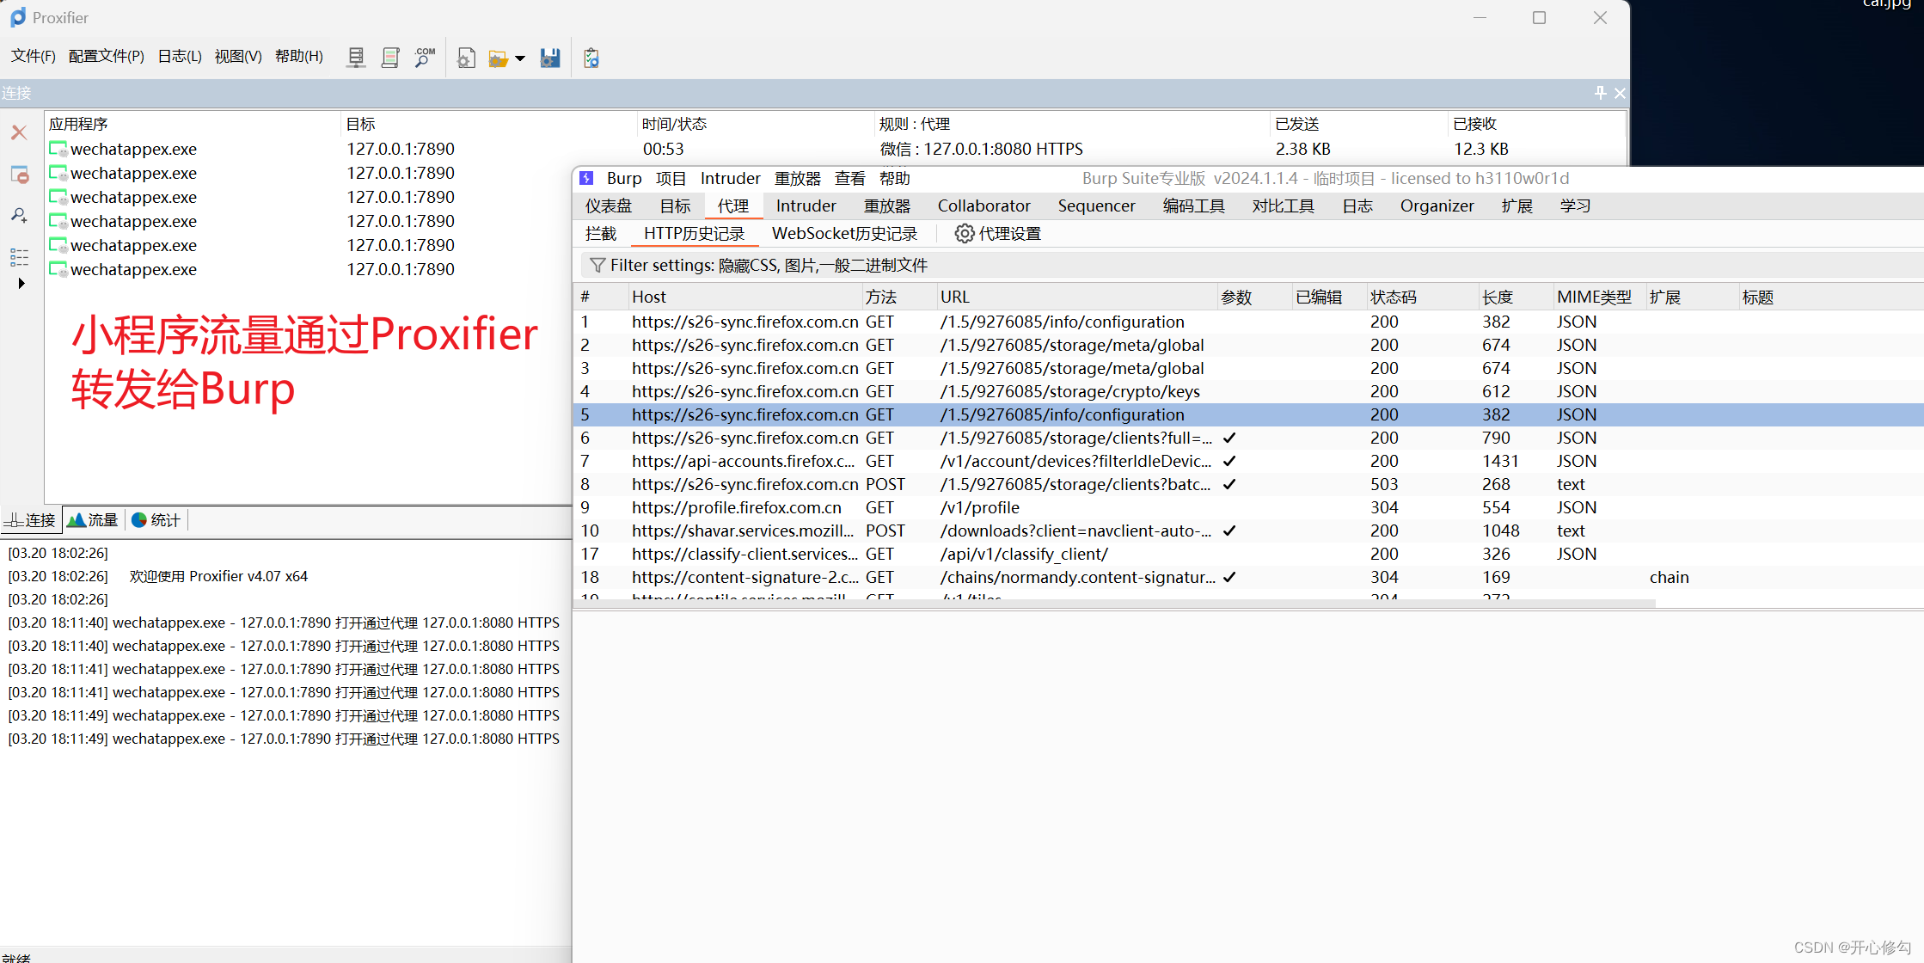Image resolution: width=1924 pixels, height=963 pixels.
Task: Click the block connection icon in left sidebar
Action: 19,174
